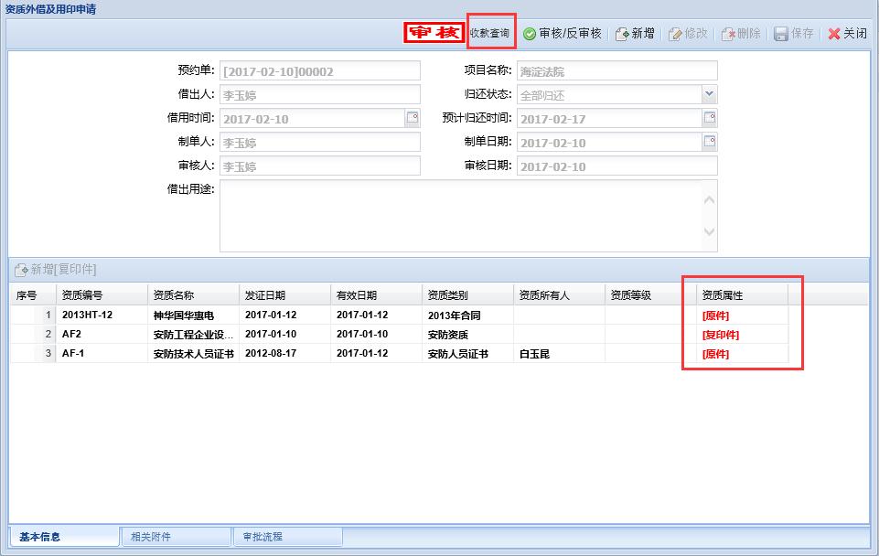Open the 基本信息 tab
The height and width of the screenshot is (556, 879).
(x=40, y=537)
